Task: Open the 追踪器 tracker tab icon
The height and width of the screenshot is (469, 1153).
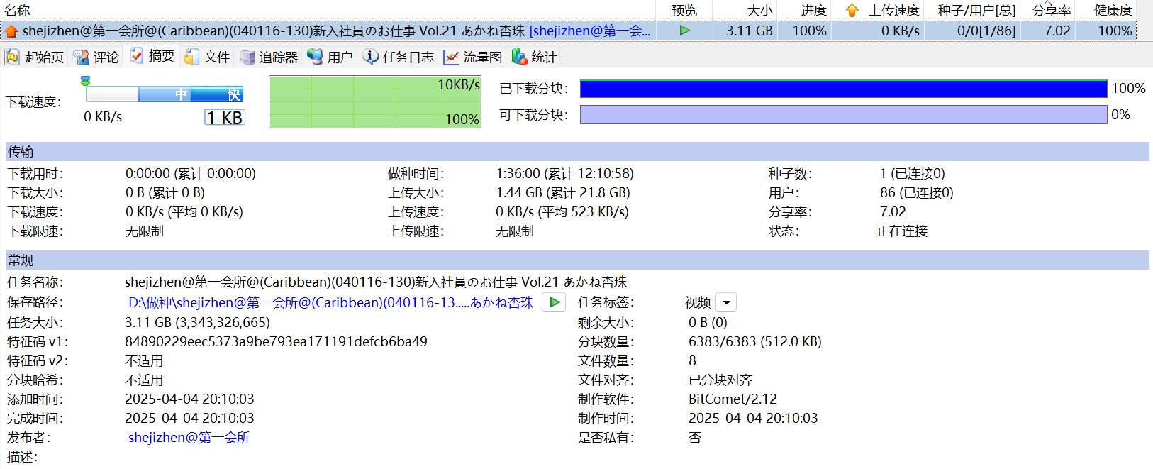Action: (247, 57)
